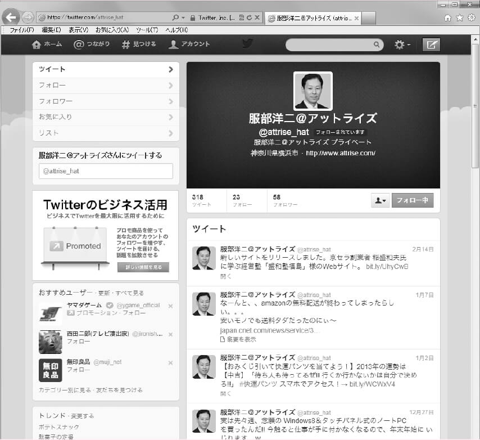This screenshot has height=440, width=480.
Task: Click the 318 ツイート count
Action: [202, 200]
